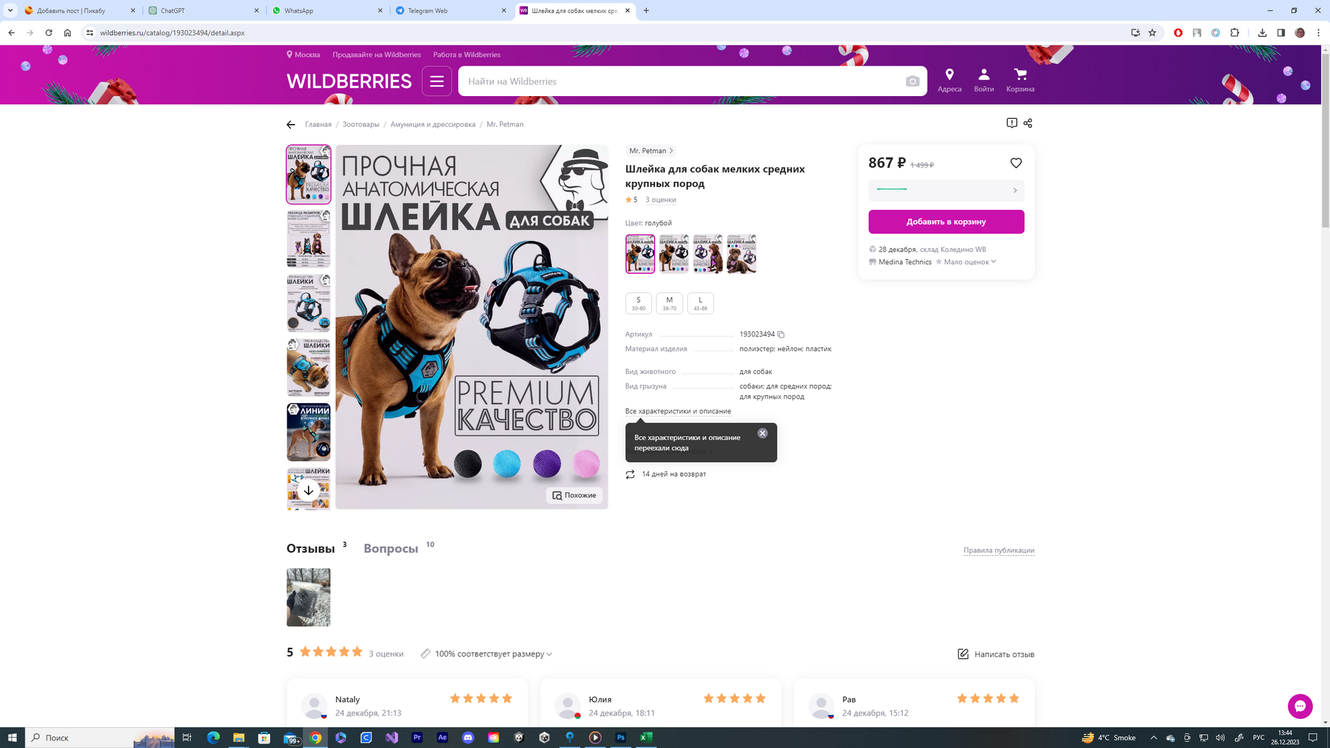Add product to favorites with heart icon

tap(1016, 163)
